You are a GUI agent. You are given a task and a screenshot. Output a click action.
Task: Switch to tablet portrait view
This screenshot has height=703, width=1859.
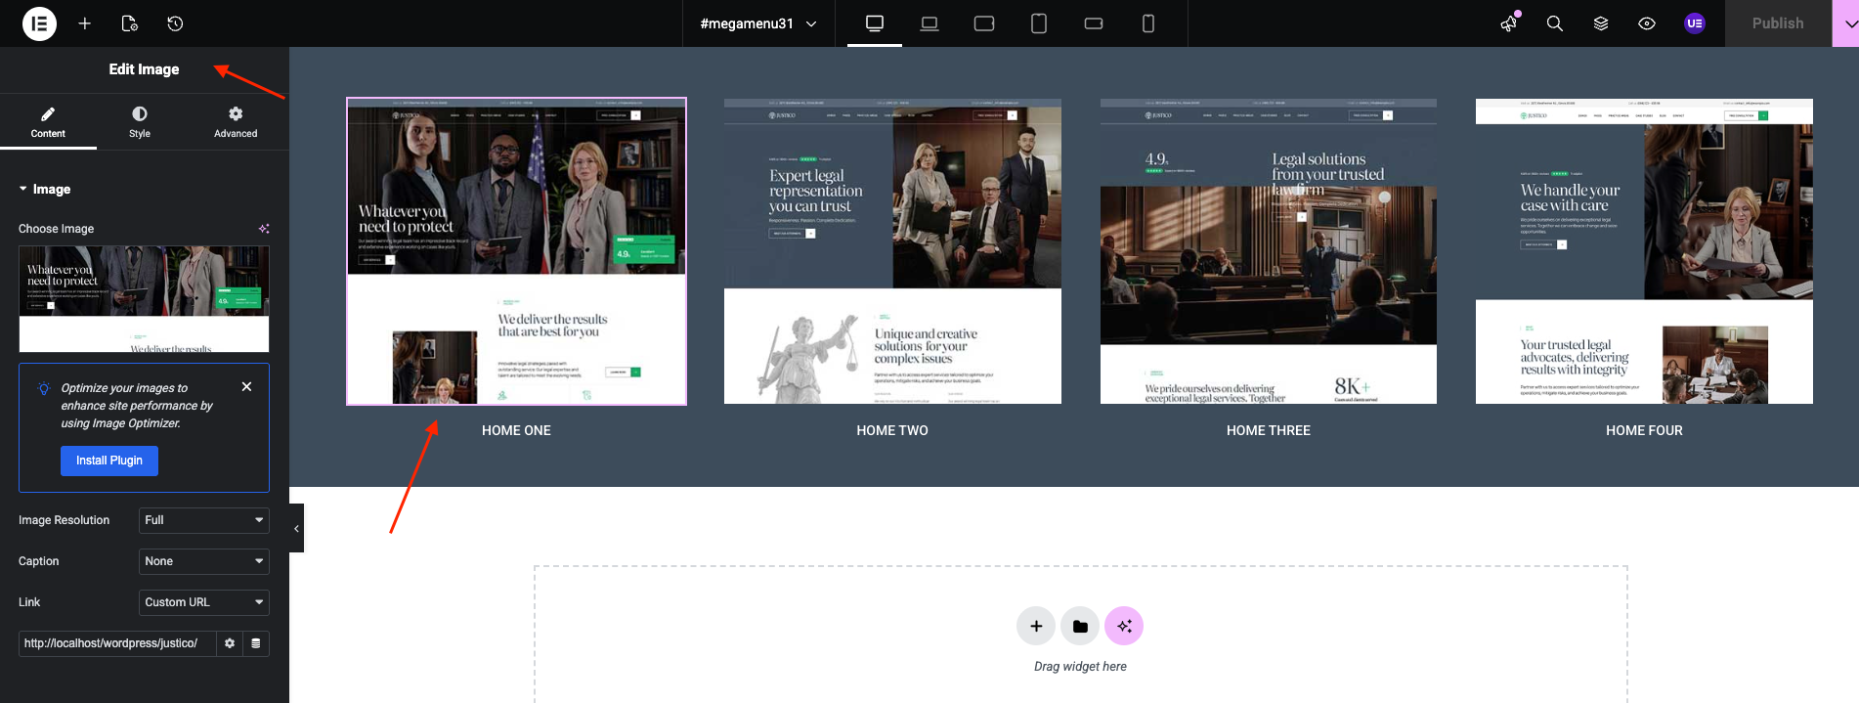pyautogui.click(x=1039, y=23)
